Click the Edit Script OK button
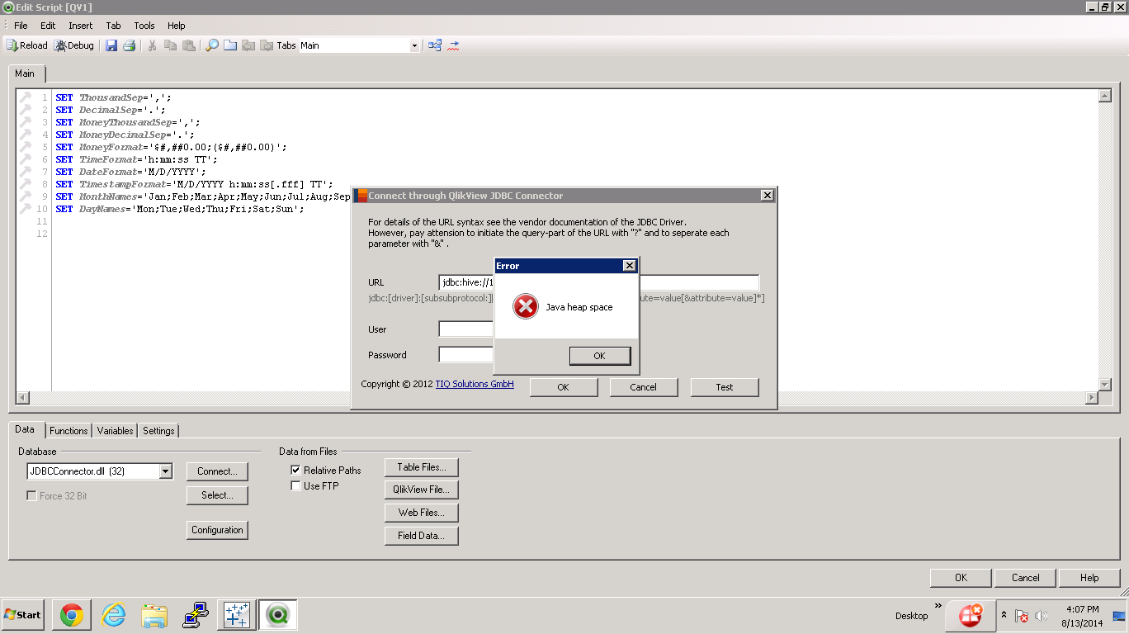This screenshot has height=634, width=1129. pos(961,578)
